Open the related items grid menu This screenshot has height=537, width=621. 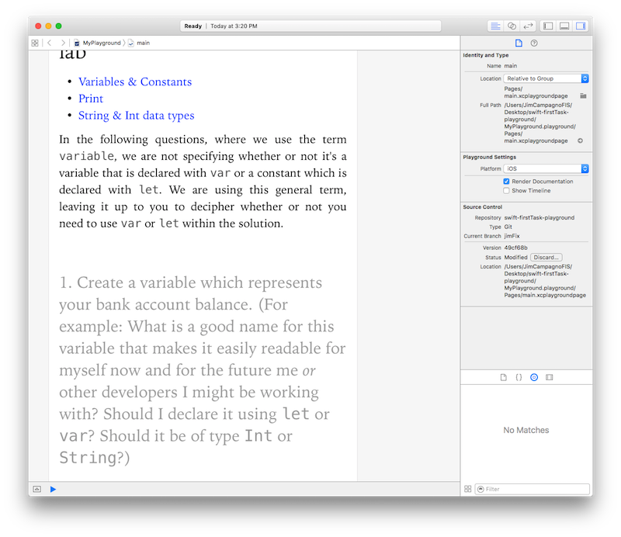tap(35, 43)
